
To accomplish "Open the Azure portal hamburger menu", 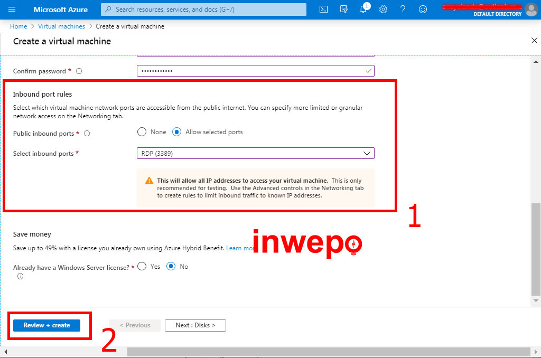I will [12, 10].
